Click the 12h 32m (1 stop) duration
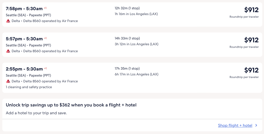264x134 pixels. tap(127, 8)
